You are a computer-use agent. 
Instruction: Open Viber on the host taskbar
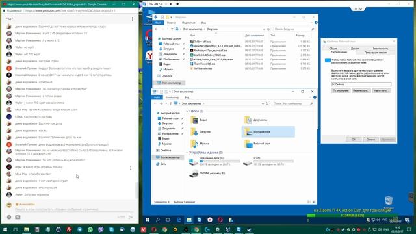pyautogui.click(x=101, y=229)
